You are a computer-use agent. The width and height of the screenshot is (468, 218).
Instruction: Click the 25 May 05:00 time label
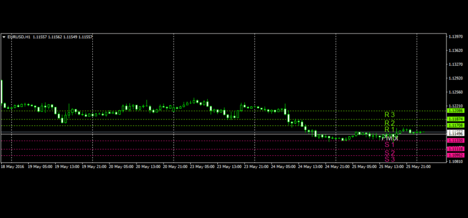tap(364, 167)
